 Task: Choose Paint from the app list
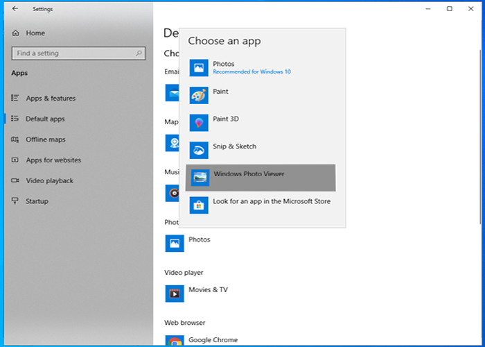click(x=261, y=95)
